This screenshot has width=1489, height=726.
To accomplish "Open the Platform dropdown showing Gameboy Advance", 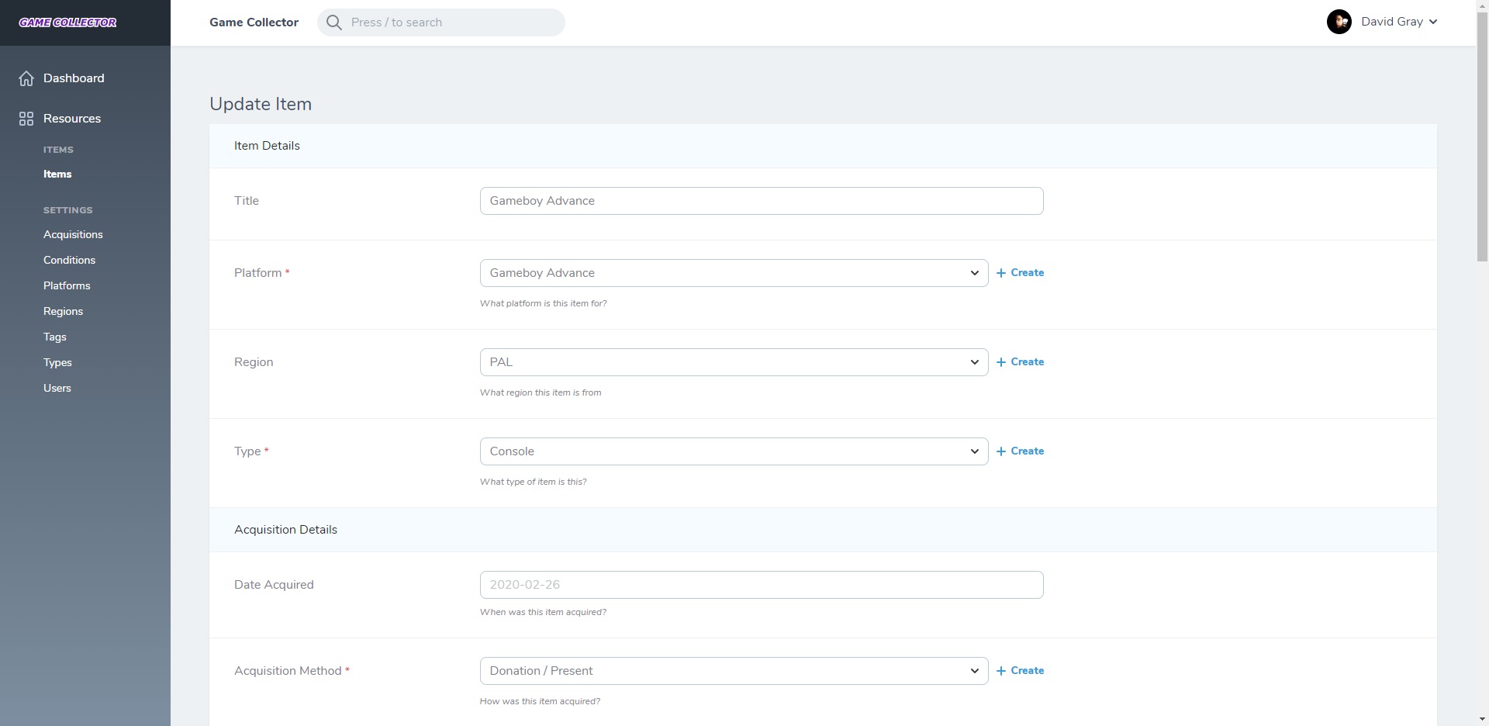I will (734, 273).
